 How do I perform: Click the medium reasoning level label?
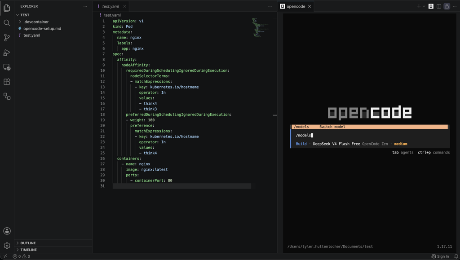(400, 144)
